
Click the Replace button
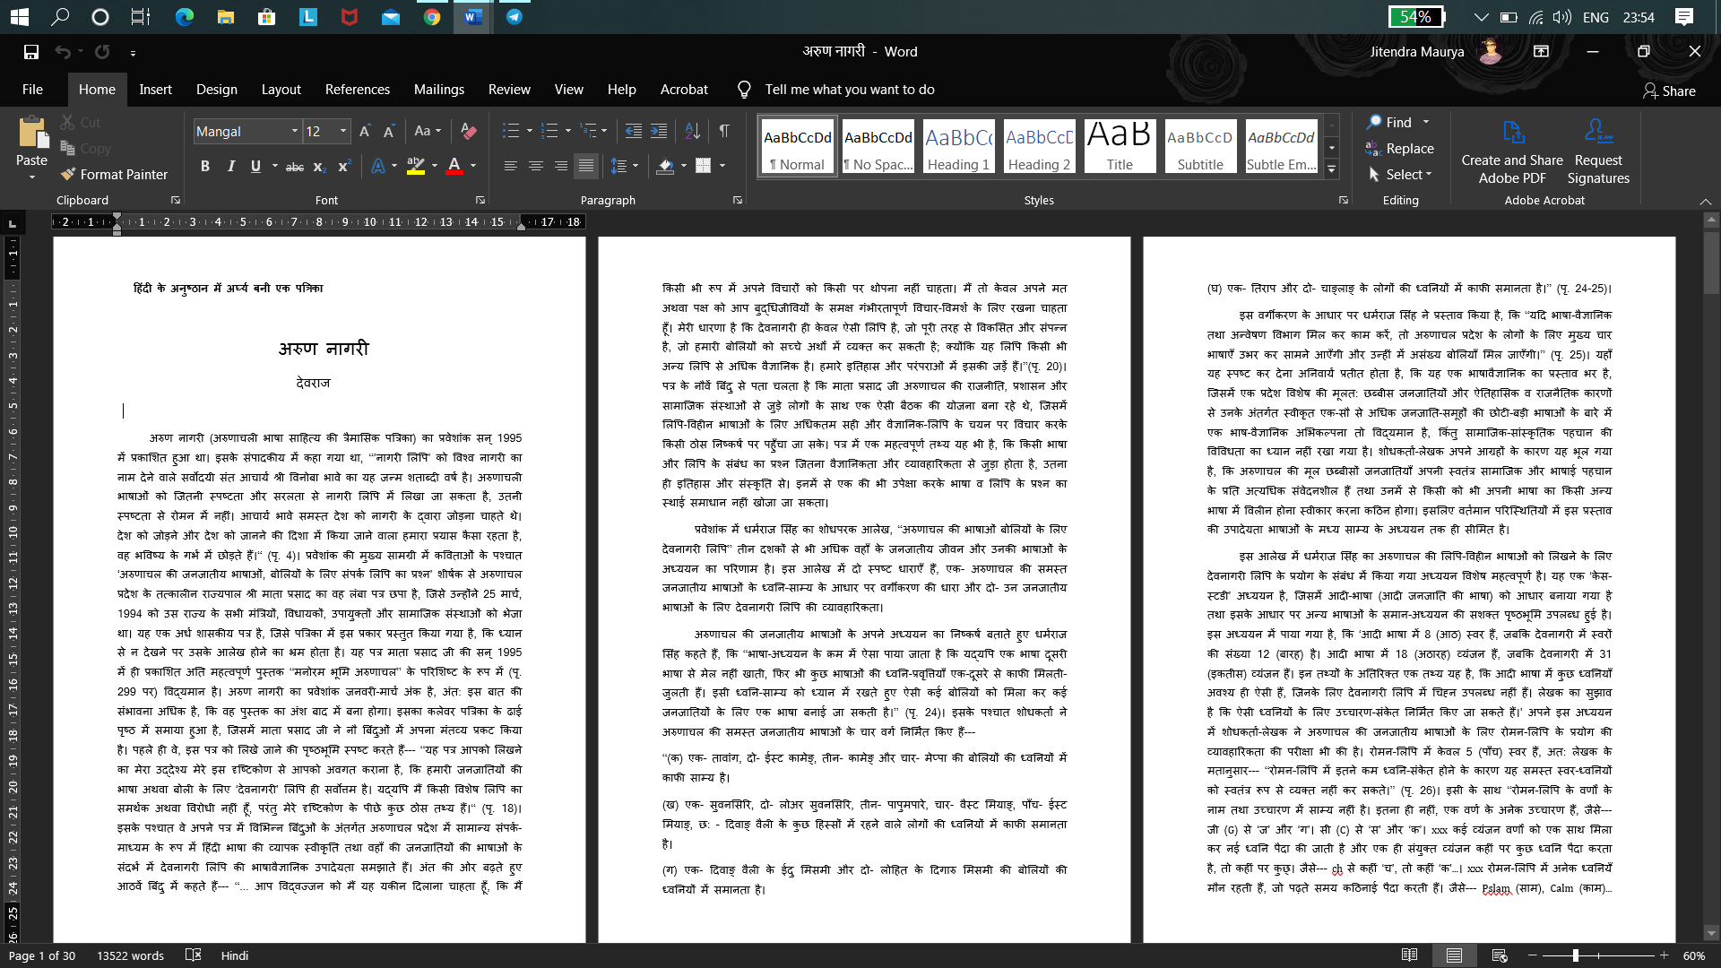(1400, 149)
